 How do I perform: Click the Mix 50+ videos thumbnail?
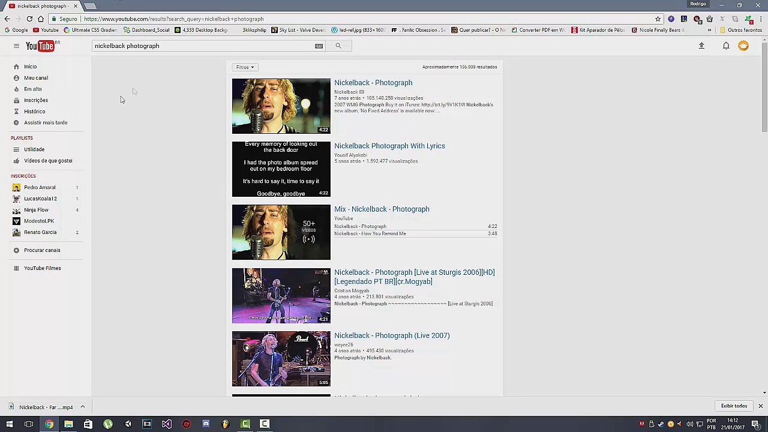pyautogui.click(x=281, y=232)
